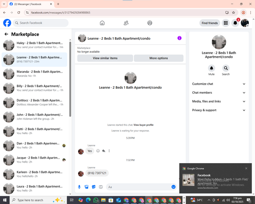Open the Chrome three-dot menu
The width and height of the screenshot is (255, 204).
(x=250, y=13)
